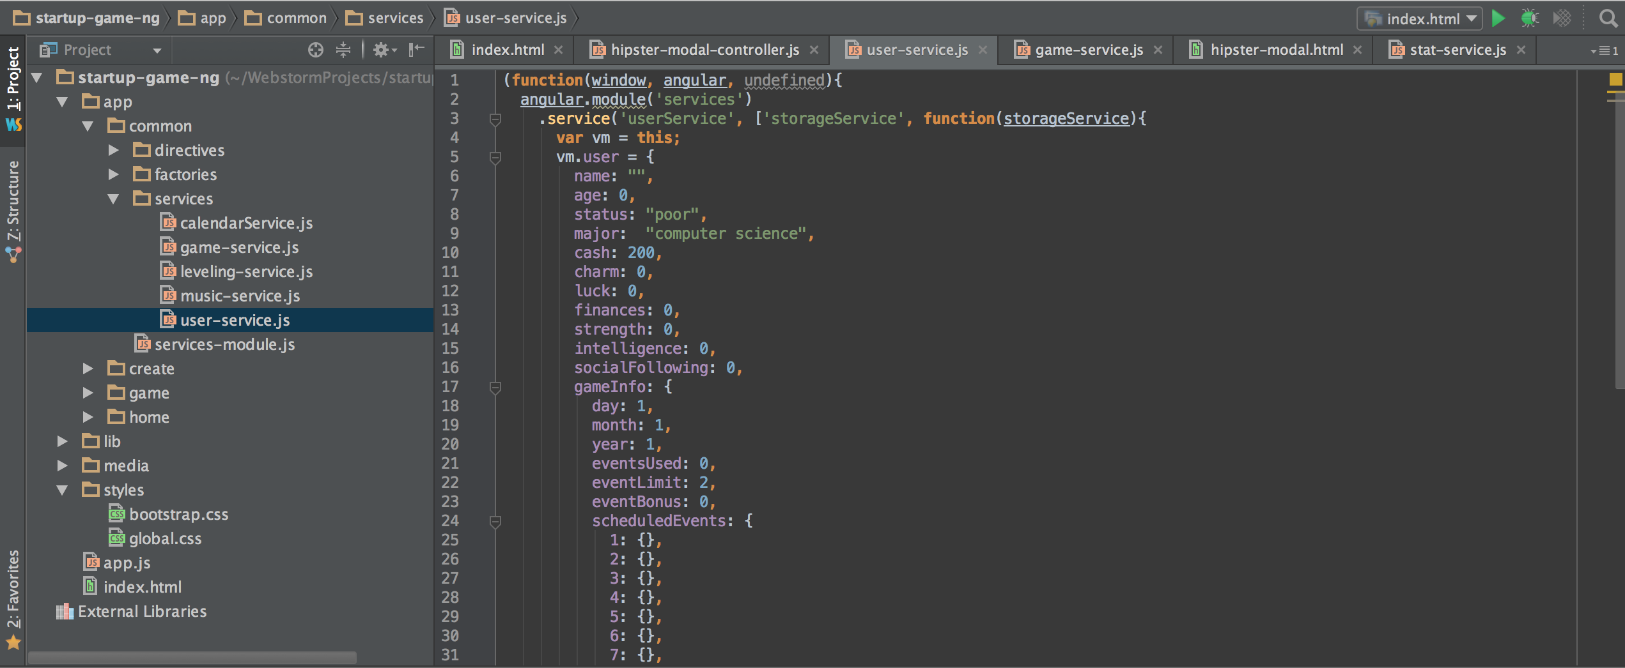1625x668 pixels.
Task: Collapse the startup-game-ng root folder
Action: coord(37,78)
